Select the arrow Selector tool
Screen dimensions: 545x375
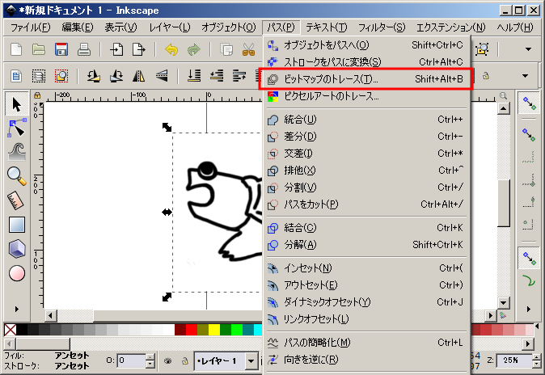[16, 104]
